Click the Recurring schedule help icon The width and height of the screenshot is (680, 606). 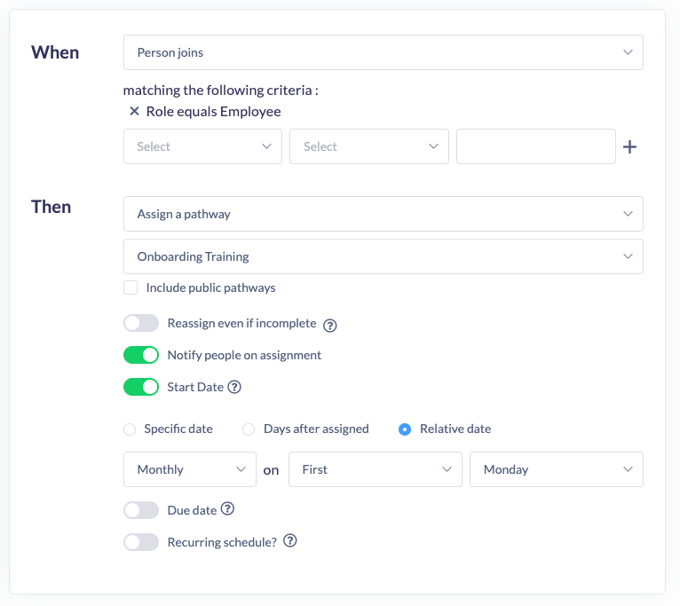(x=289, y=540)
